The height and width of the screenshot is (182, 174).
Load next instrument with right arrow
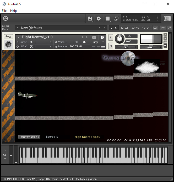pos(87,37)
